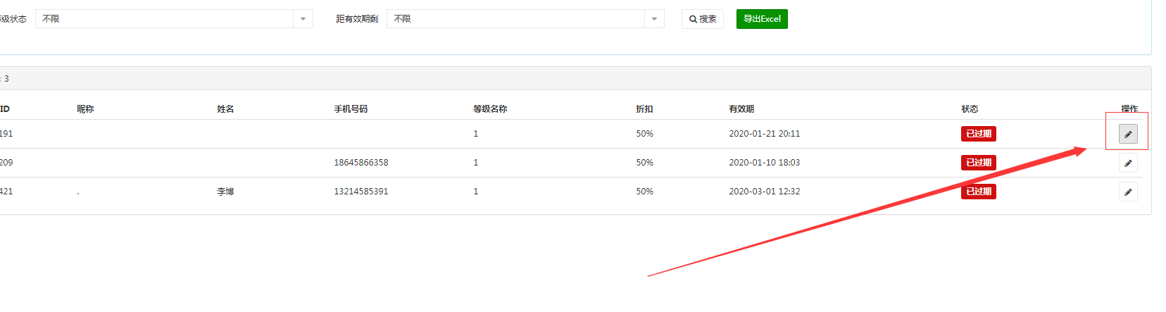1166x312 pixels.
Task: Click the 已过期 badge in the 2020-03-01 row
Action: (979, 192)
